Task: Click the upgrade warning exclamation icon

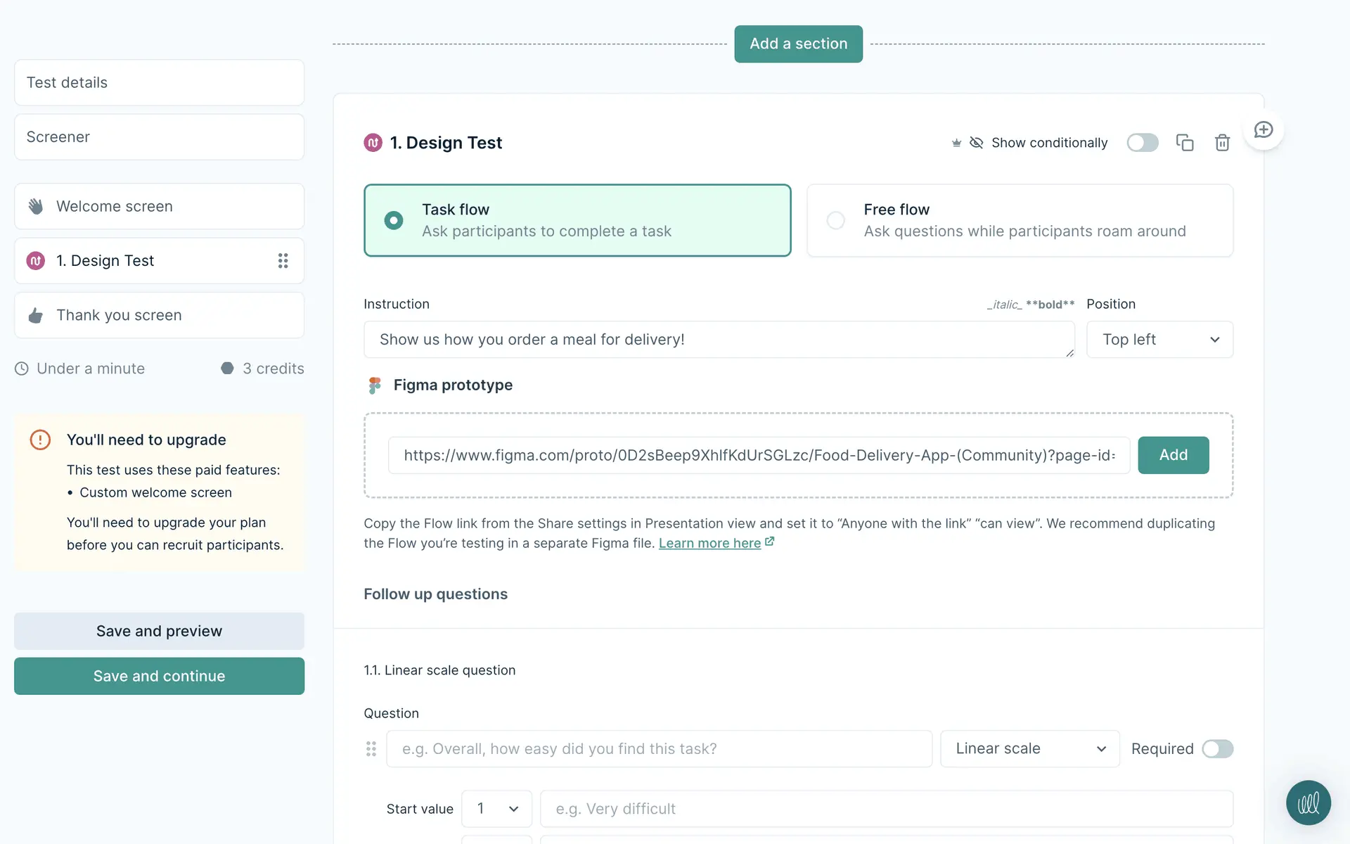Action: [x=40, y=440]
